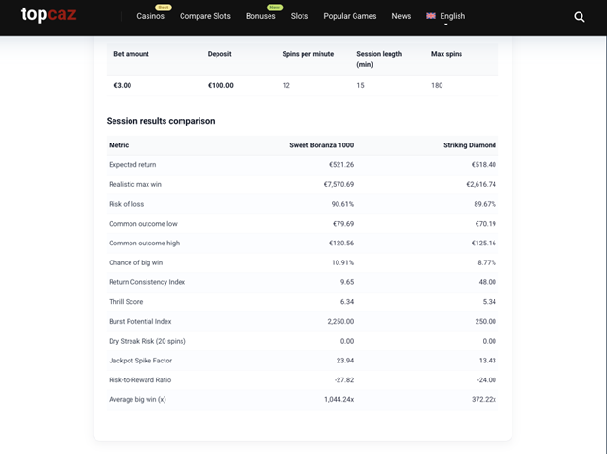This screenshot has height=454, width=607.
Task: Select the Spins per minute header
Action: [x=308, y=54]
